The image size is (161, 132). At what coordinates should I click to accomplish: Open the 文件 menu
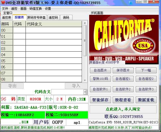tap(5, 9)
